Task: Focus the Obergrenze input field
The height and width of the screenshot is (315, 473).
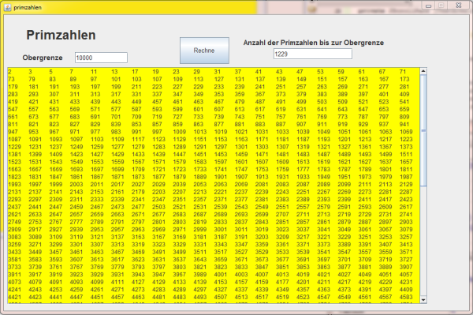Action: pyautogui.click(x=101, y=58)
